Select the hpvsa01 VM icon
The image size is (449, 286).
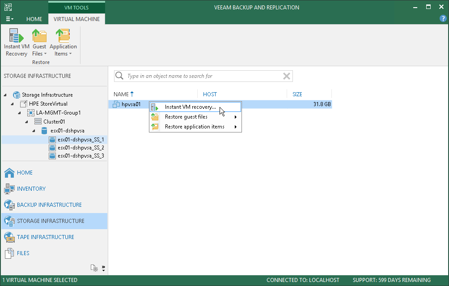tap(116, 104)
